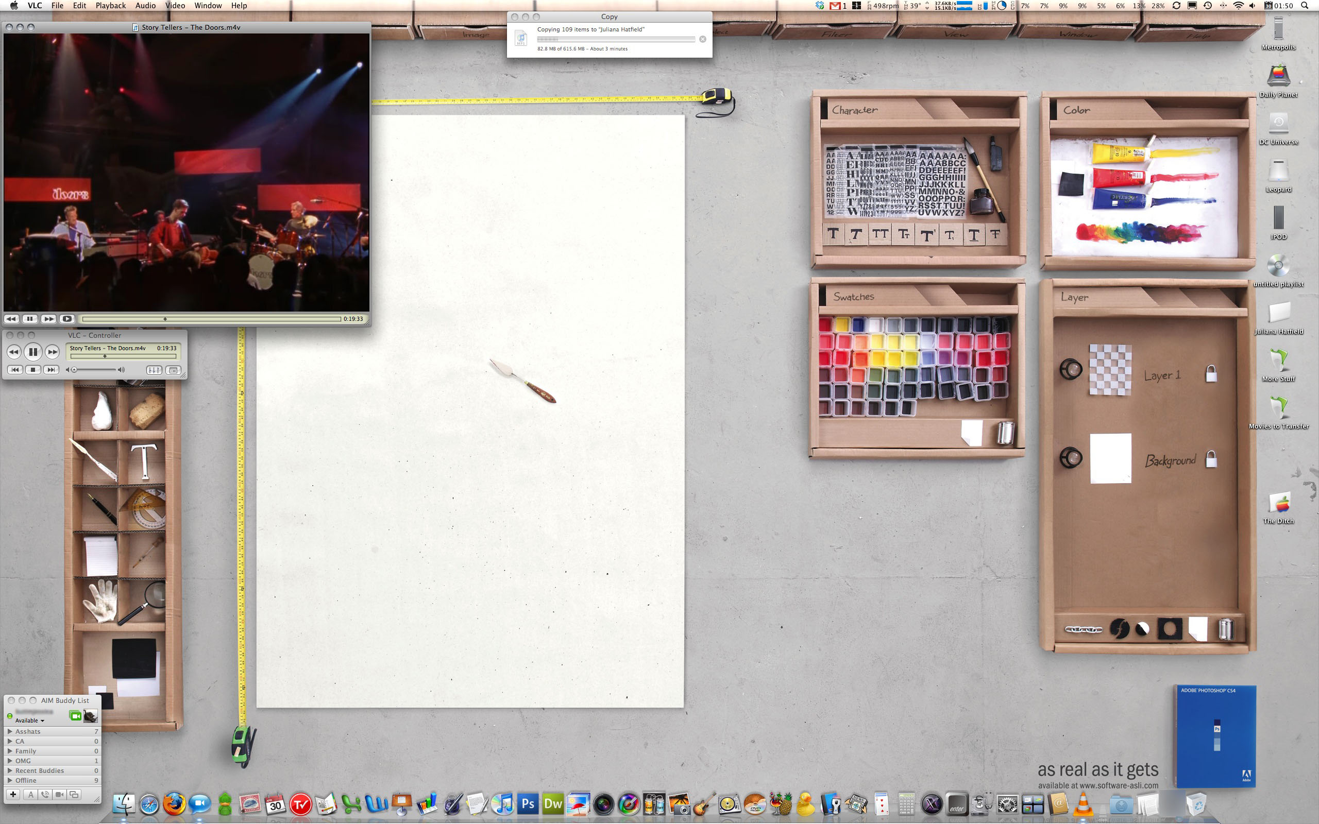Show the VLC playlist window
The width and height of the screenshot is (1319, 824).
coord(173,370)
